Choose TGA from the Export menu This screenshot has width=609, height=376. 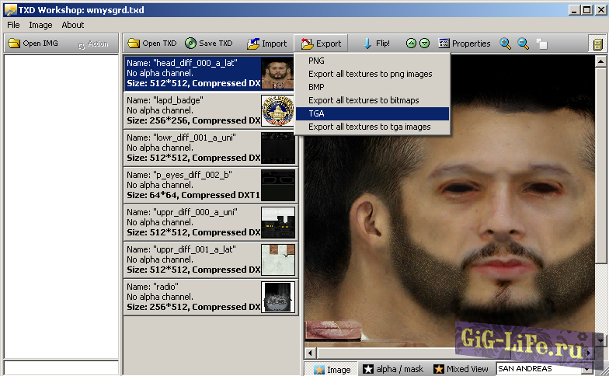click(316, 113)
